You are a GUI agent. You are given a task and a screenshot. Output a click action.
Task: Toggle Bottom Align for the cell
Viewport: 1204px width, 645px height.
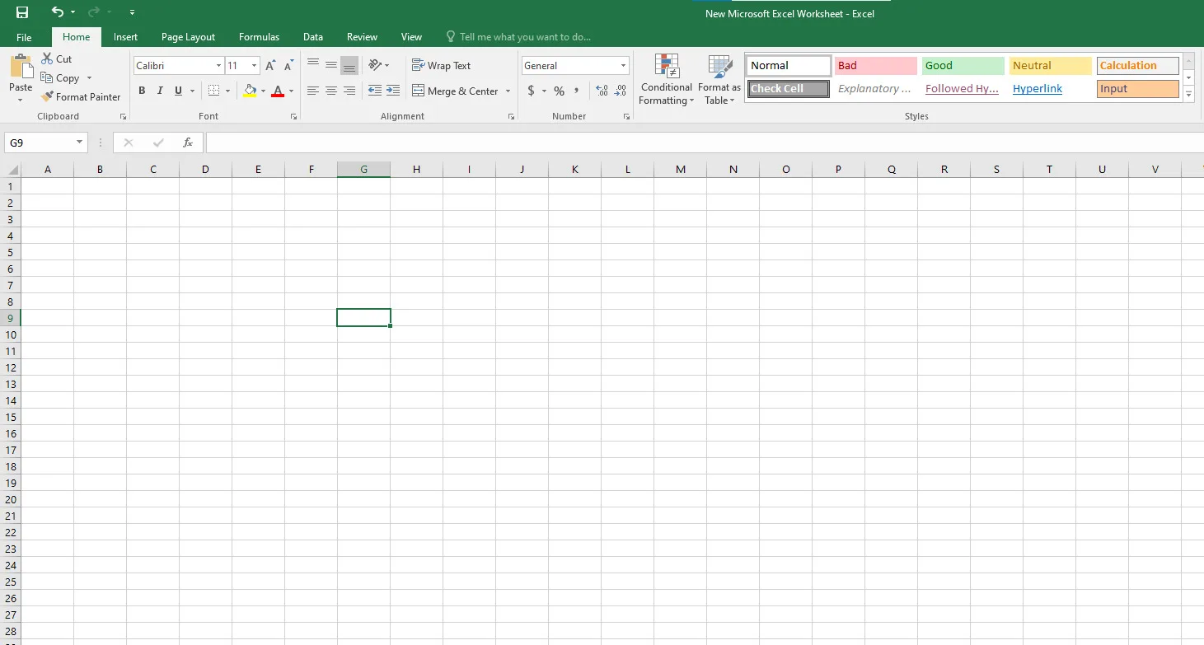349,65
